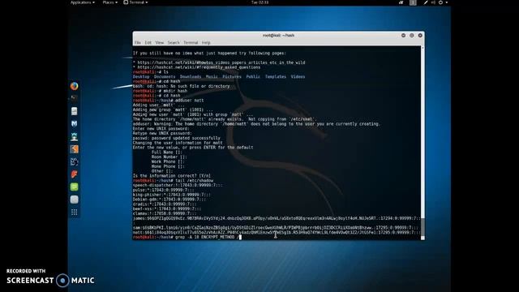The image size is (519, 292).
Task: Click the 'speech-dispatcher' shadow entry
Action: click(178, 186)
